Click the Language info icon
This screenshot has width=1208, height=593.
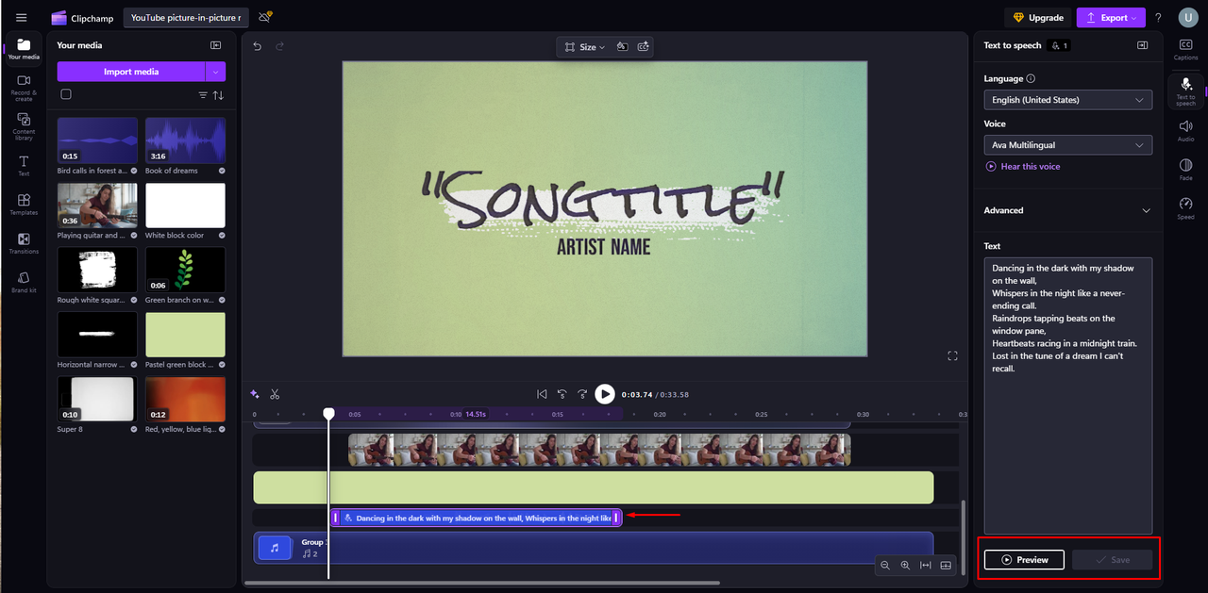tap(1031, 79)
